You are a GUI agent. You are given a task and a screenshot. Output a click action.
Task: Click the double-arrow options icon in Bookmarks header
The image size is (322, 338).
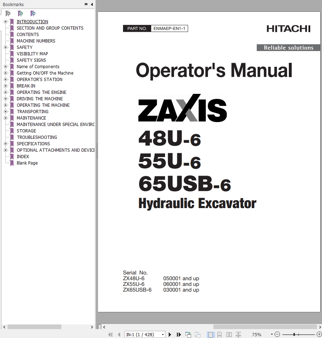pos(86,4)
